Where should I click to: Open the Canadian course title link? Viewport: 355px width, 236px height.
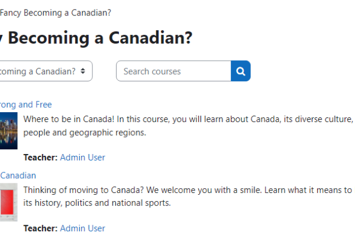18,175
